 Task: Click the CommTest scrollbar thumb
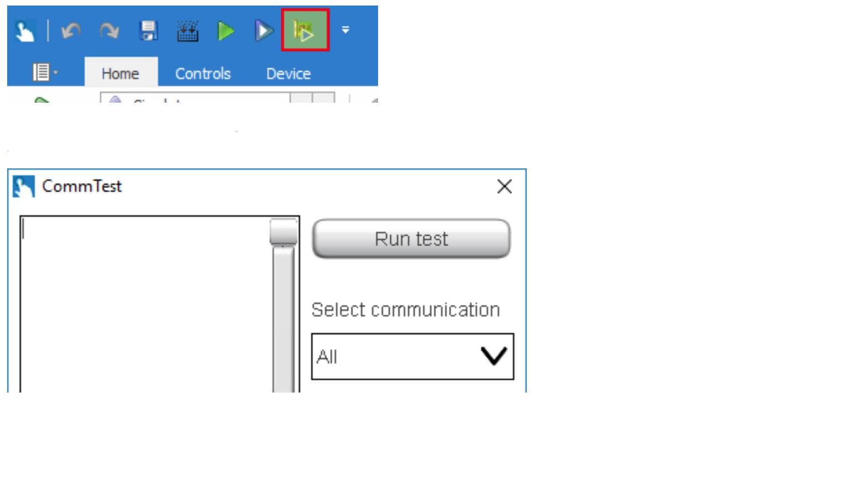click(284, 232)
